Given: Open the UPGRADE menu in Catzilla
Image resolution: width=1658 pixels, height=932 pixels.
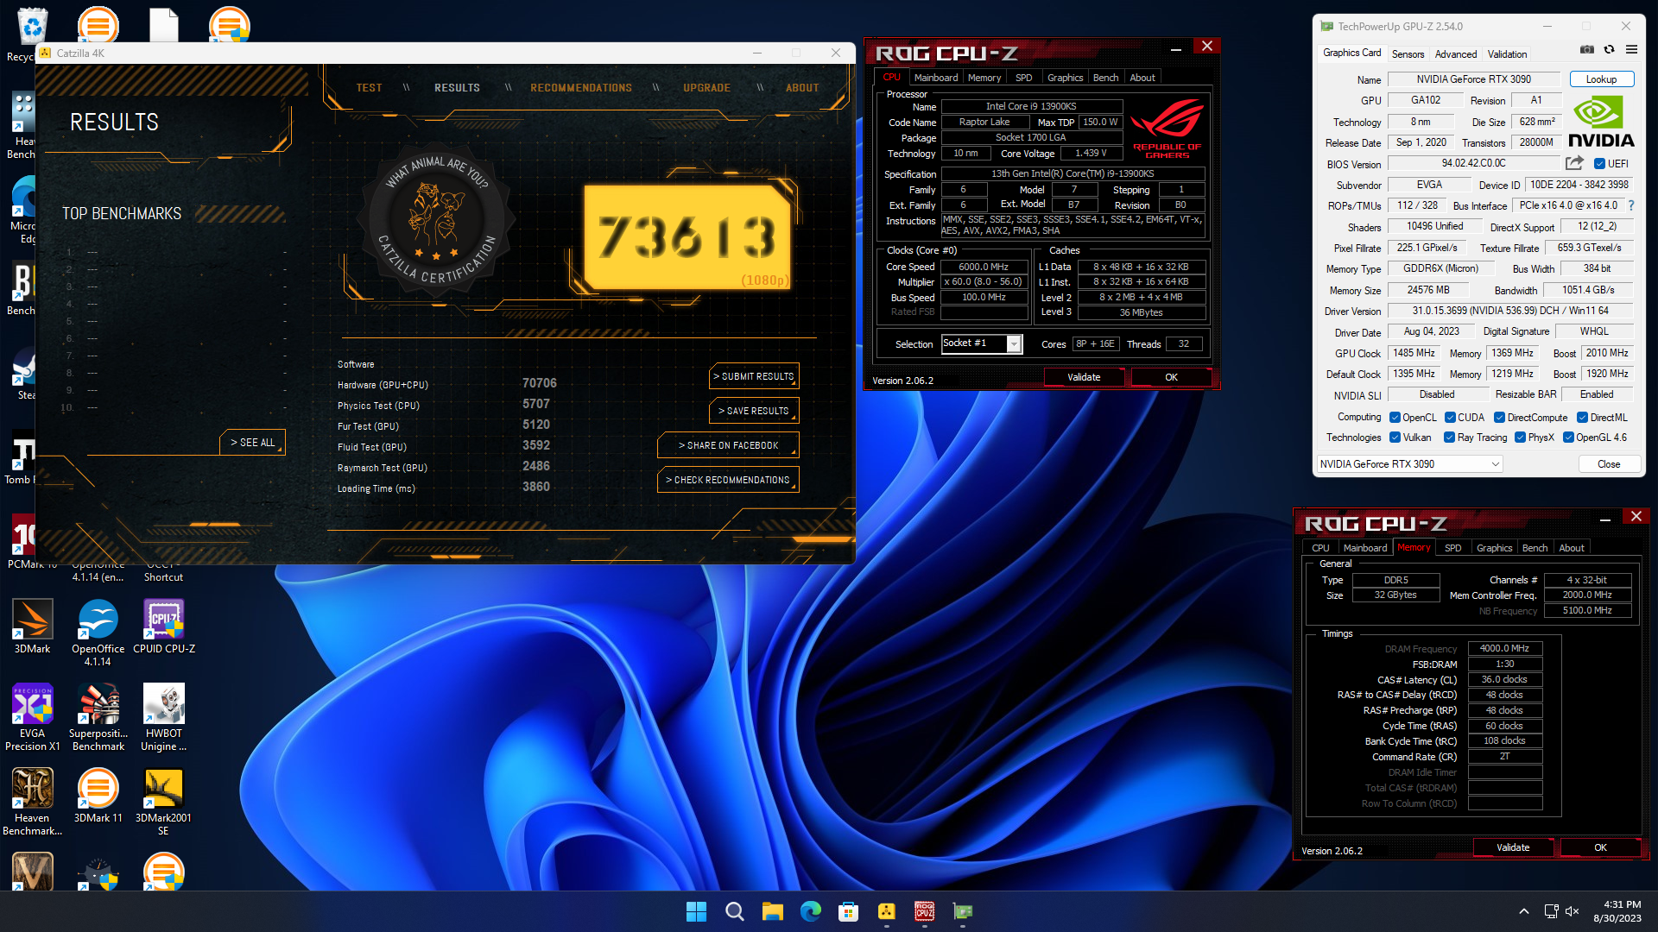Looking at the screenshot, I should pos(706,88).
